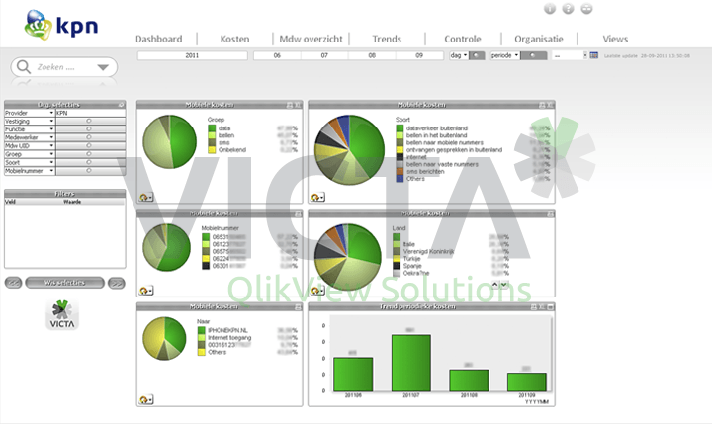
Task: Expand the Groep selection dropdown
Action: pos(51,154)
